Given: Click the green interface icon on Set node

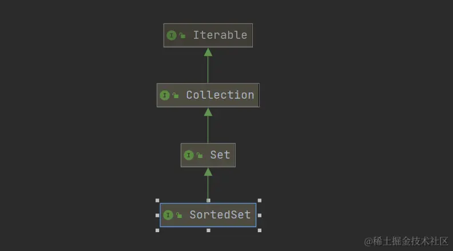Looking at the screenshot, I should click(189, 155).
